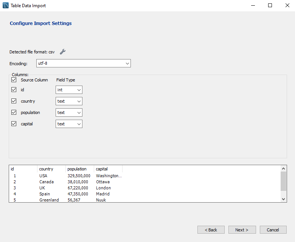Image resolution: width=295 pixels, height=242 pixels.
Task: Change the capital field type dropdown
Action: 69,124
